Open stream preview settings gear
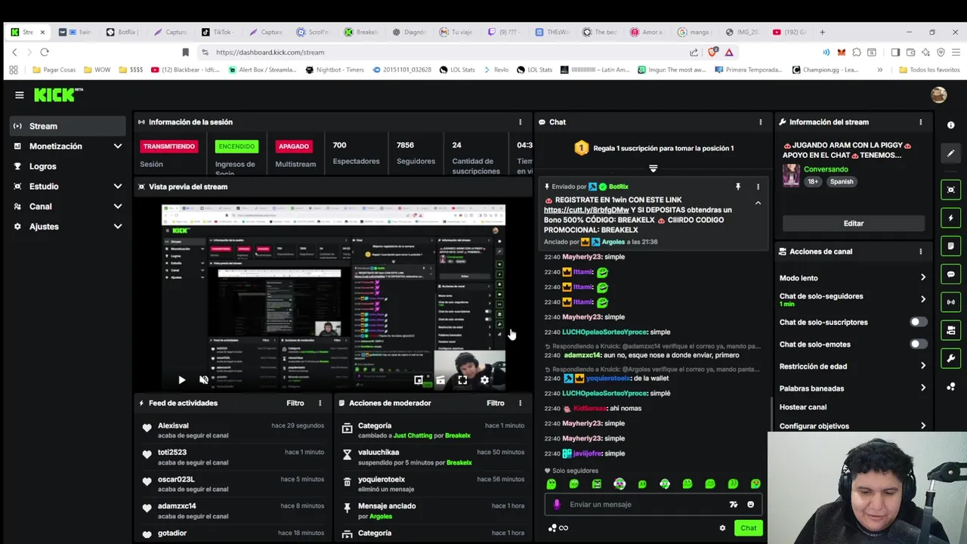 [x=484, y=380]
